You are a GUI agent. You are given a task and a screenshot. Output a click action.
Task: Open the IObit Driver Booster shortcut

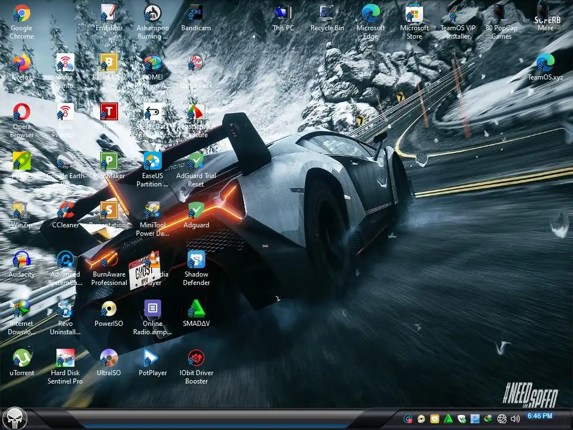[x=196, y=358]
